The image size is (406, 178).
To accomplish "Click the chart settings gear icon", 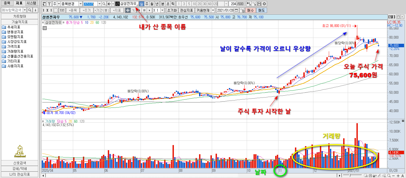I will (x=264, y=4).
